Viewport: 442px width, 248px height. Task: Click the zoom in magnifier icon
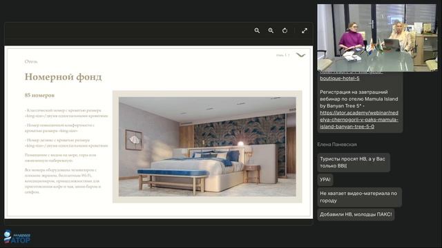point(271,30)
